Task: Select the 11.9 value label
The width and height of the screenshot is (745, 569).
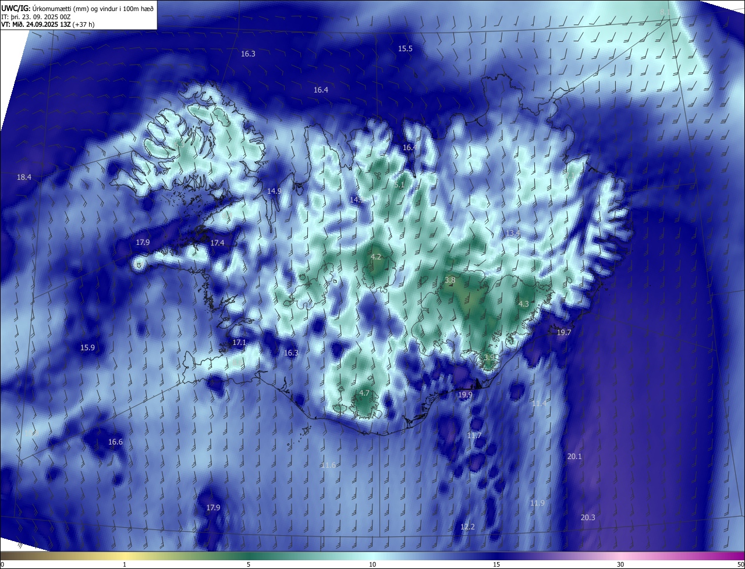Action: (x=537, y=503)
